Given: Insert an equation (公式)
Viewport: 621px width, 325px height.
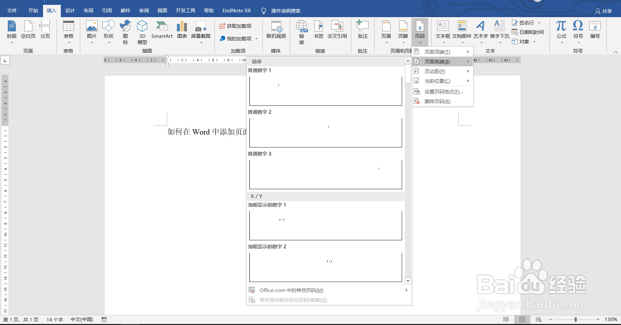Looking at the screenshot, I should coord(561,32).
